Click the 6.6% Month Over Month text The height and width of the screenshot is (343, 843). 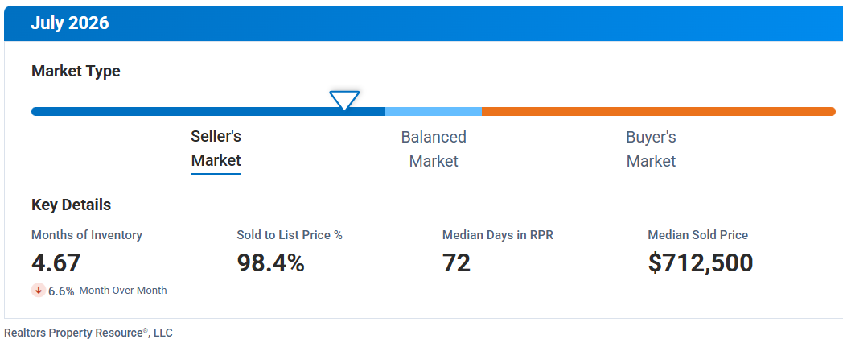[x=108, y=291]
